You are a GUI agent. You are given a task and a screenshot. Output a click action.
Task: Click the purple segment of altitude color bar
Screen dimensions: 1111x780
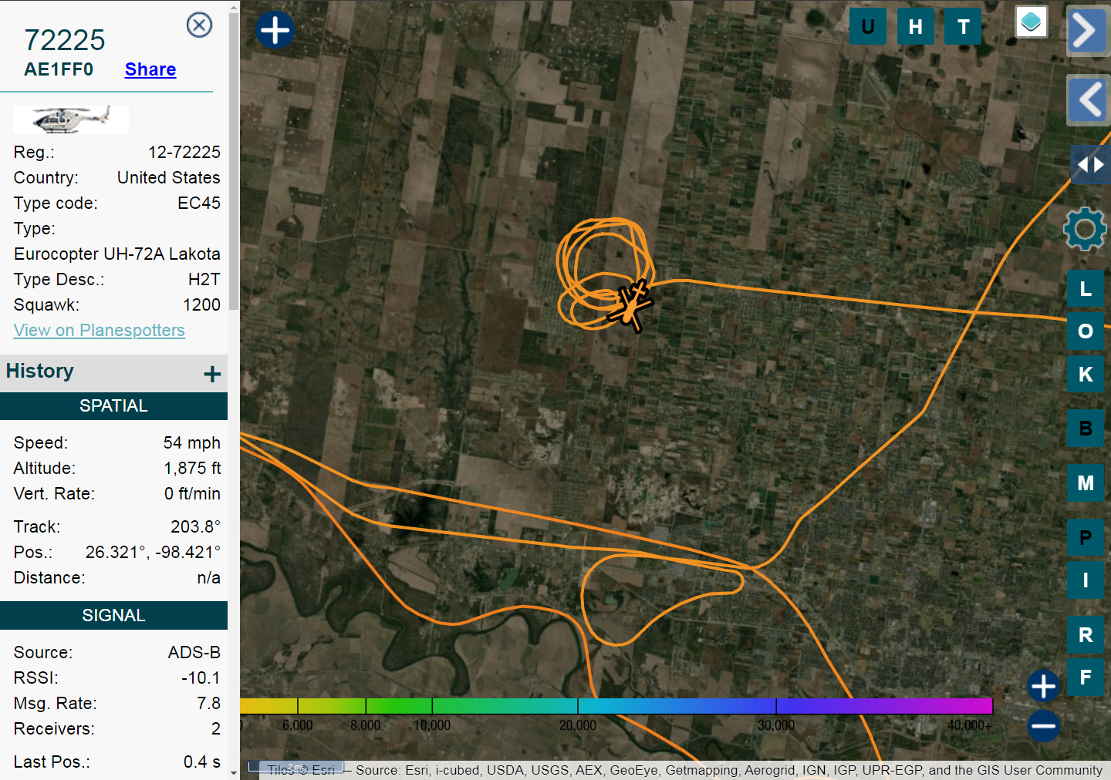coord(884,705)
